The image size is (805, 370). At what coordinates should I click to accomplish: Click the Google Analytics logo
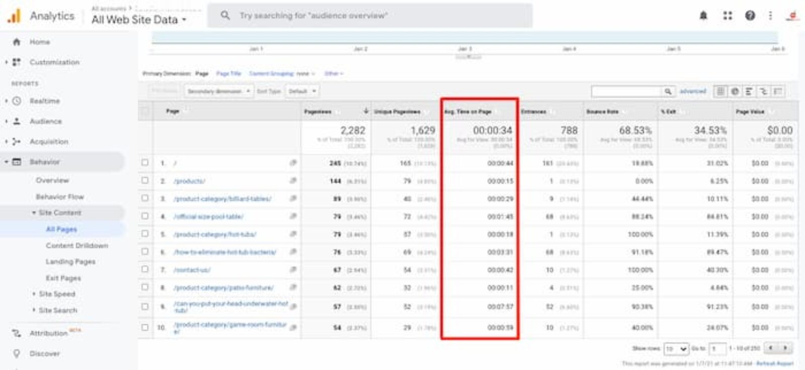(x=14, y=16)
